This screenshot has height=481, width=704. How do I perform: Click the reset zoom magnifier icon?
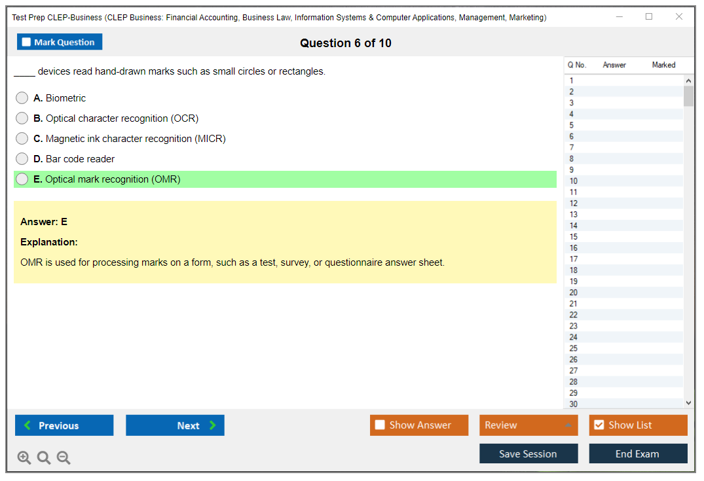44,458
